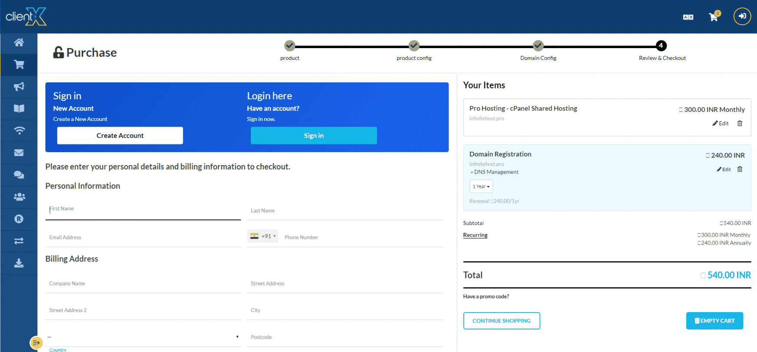Open the language switcher icon
This screenshot has height=352, width=757.
688,17
